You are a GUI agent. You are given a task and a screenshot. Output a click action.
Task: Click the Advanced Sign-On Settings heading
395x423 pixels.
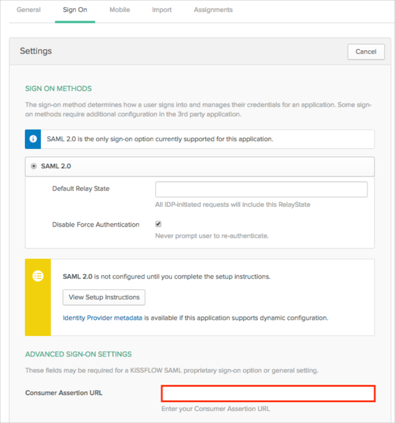click(78, 354)
